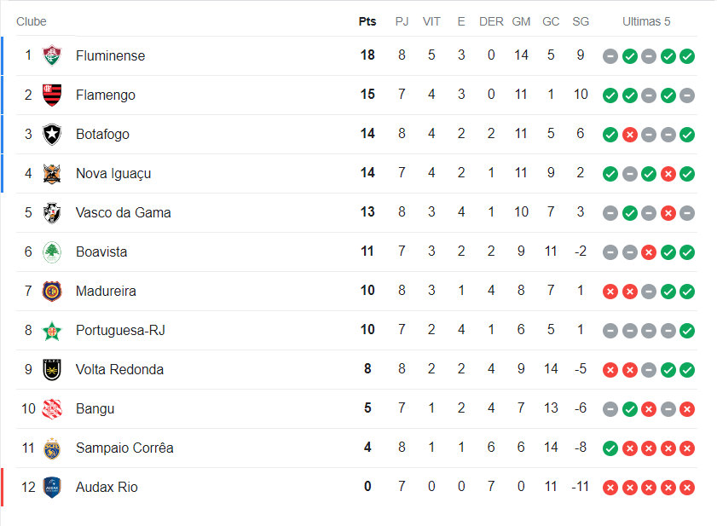
Task: Click Audax Rio's latest loss icon
Action: coord(687,488)
